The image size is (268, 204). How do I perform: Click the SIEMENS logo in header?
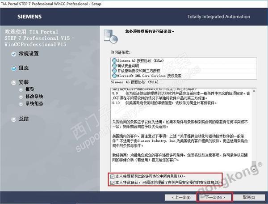29,17
